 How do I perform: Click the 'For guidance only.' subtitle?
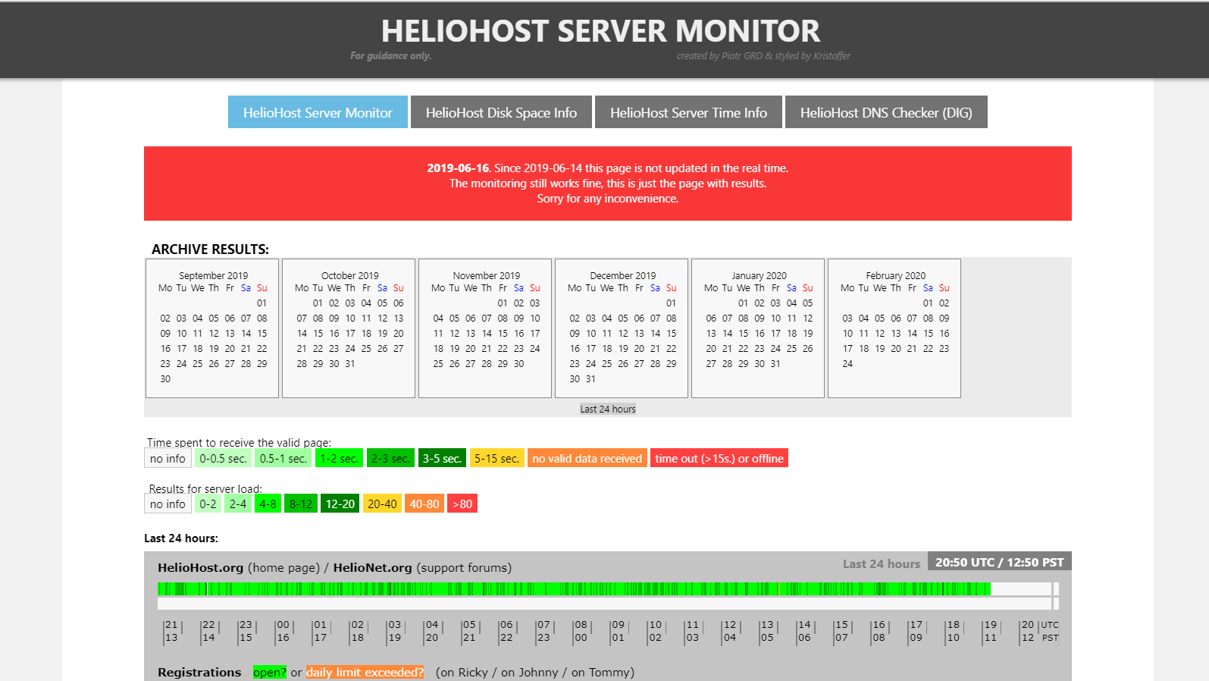(x=390, y=55)
